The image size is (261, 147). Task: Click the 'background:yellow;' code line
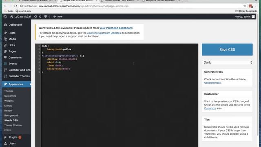click(x=60, y=49)
